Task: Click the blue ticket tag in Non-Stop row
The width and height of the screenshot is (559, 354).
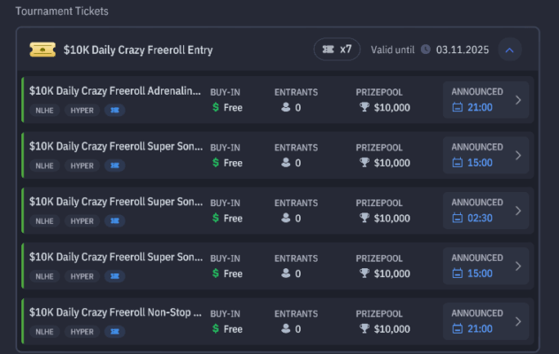Action: [x=115, y=331]
